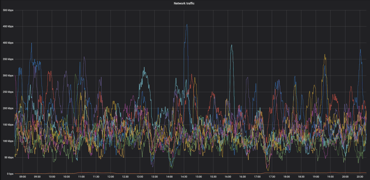The width and height of the screenshot is (370, 180).
Task: Select the blue peak near 20:30
Action: 360,50
